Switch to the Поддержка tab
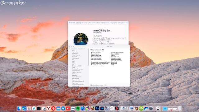The height and width of the screenshot is (112, 199). coord(113,23)
